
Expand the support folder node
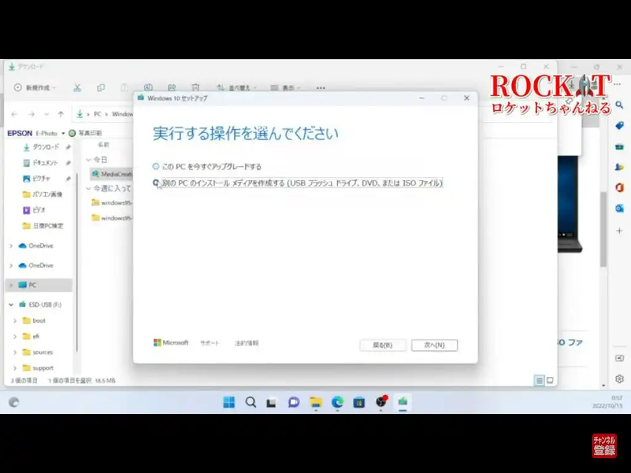tap(15, 368)
